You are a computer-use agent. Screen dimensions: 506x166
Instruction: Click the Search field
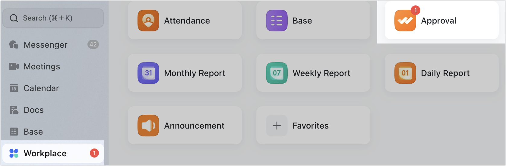click(53, 18)
